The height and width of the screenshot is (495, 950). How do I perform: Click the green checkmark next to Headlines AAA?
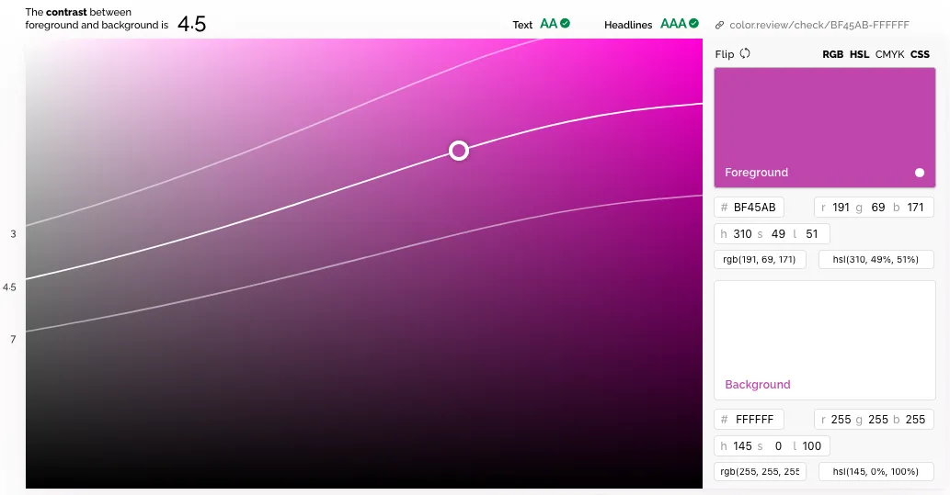pos(693,24)
